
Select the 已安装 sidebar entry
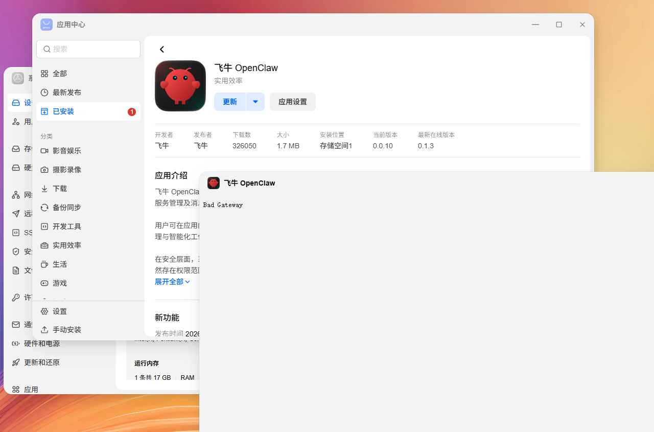[88, 111]
